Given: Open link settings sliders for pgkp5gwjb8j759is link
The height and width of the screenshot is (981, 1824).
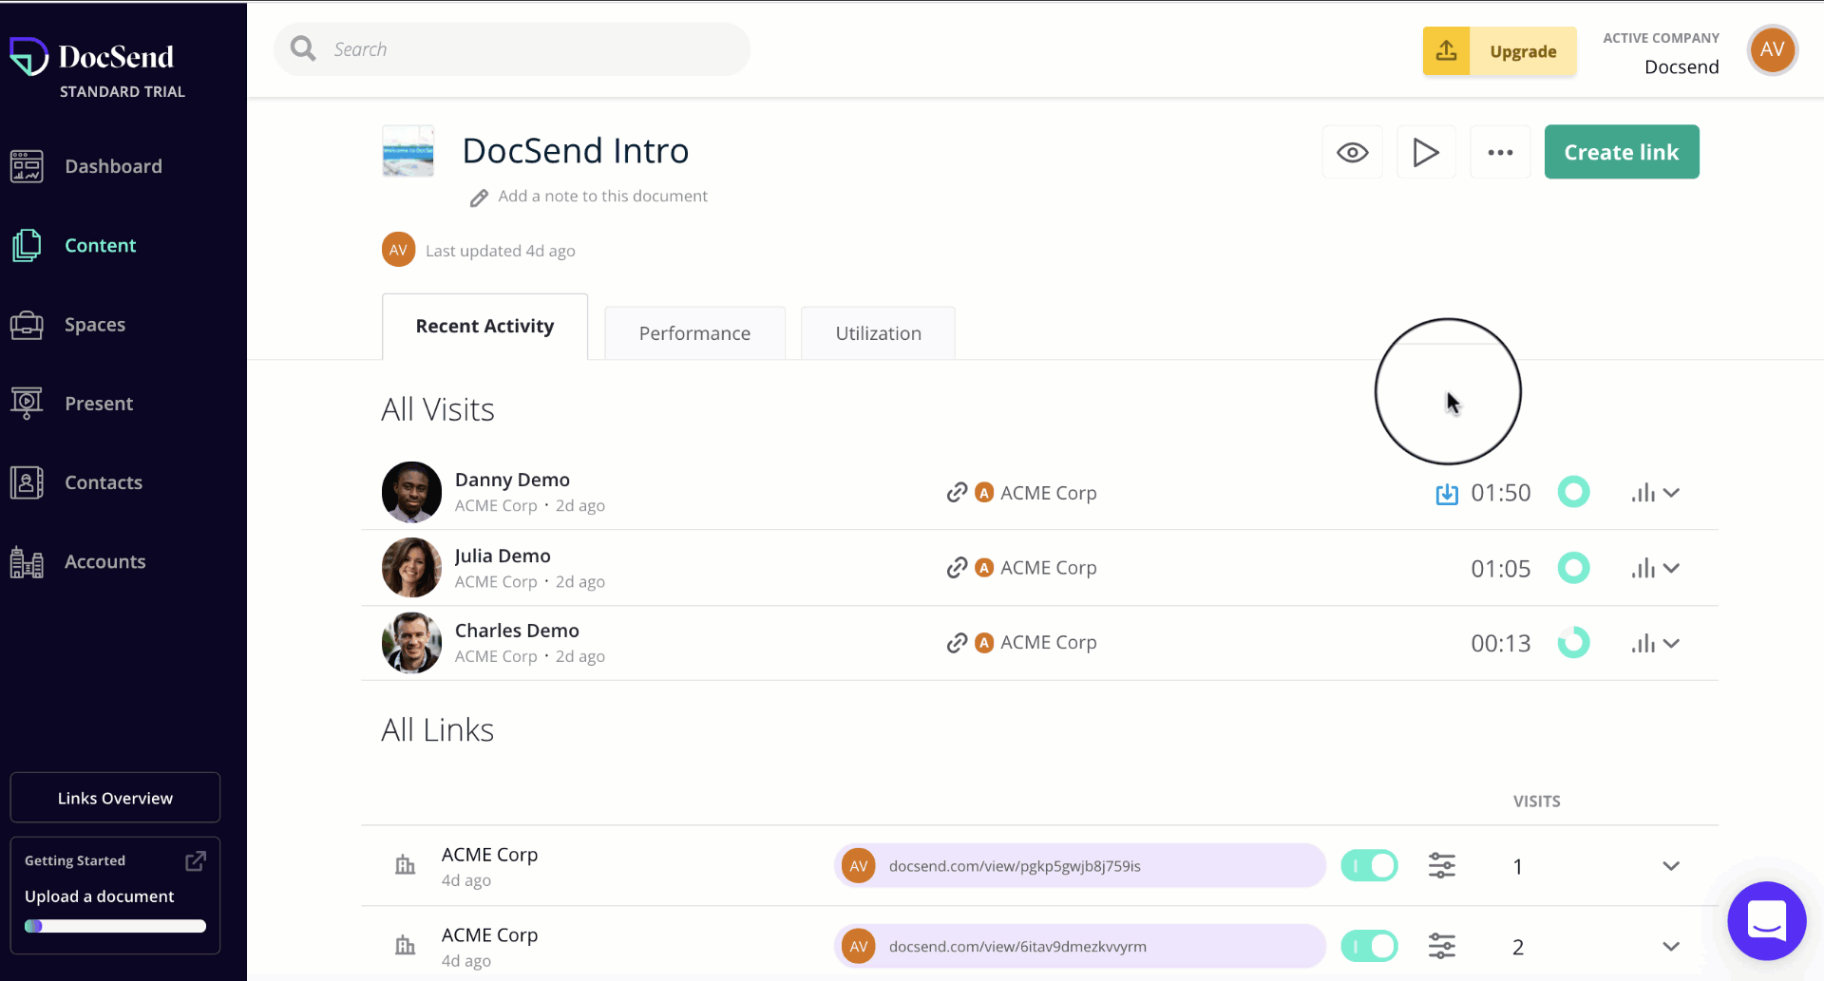Looking at the screenshot, I should pyautogui.click(x=1442, y=865).
